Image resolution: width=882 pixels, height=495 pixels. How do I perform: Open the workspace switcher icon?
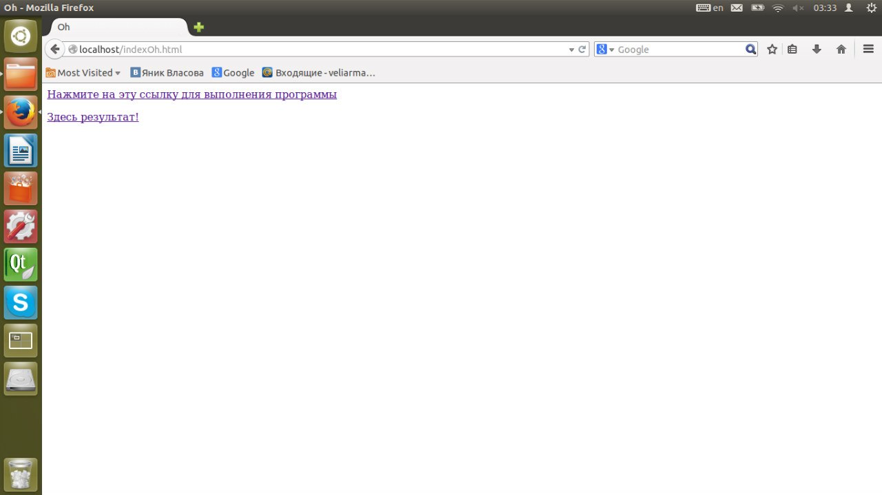coord(21,340)
